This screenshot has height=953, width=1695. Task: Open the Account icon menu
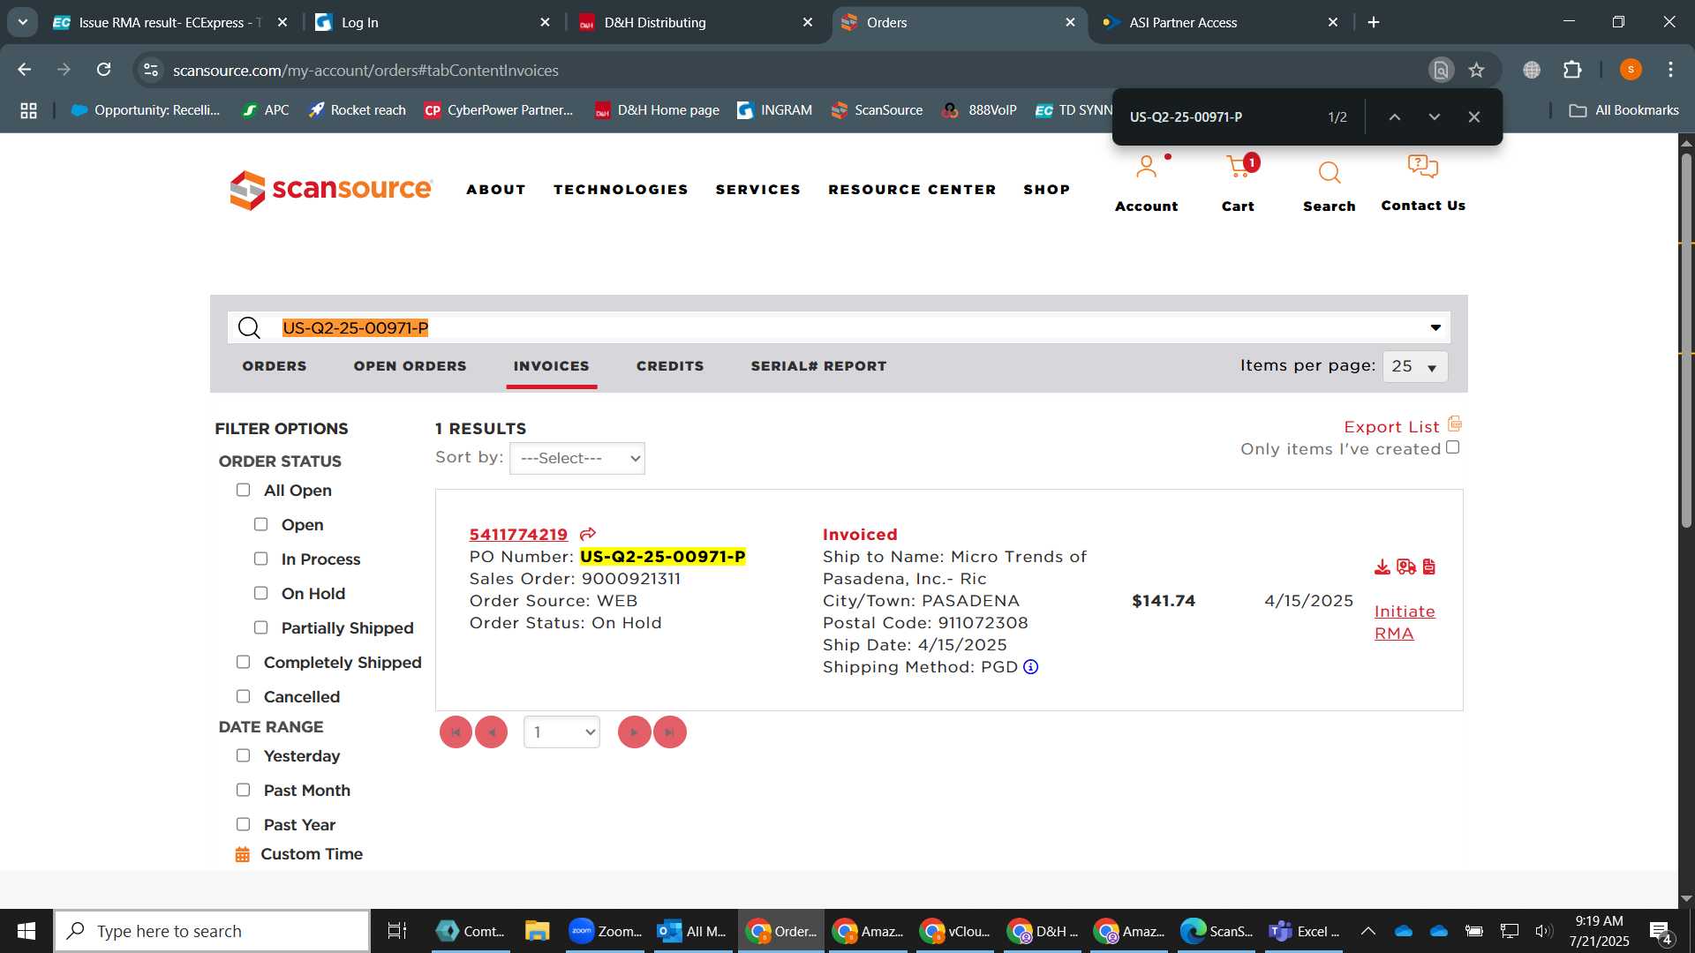click(1146, 168)
